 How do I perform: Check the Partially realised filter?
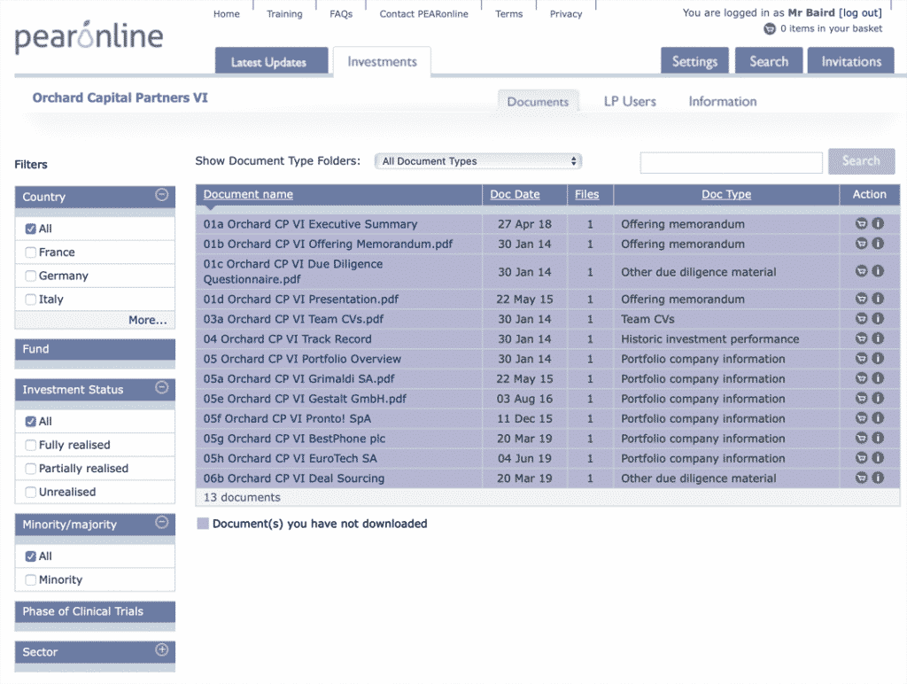pos(31,469)
